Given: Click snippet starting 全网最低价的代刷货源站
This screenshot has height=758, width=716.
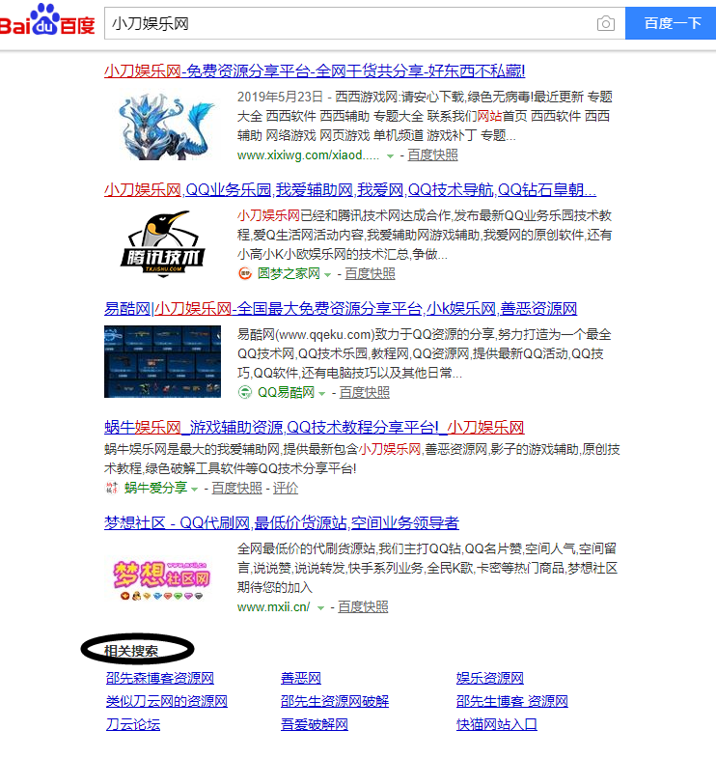Looking at the screenshot, I should (427, 568).
